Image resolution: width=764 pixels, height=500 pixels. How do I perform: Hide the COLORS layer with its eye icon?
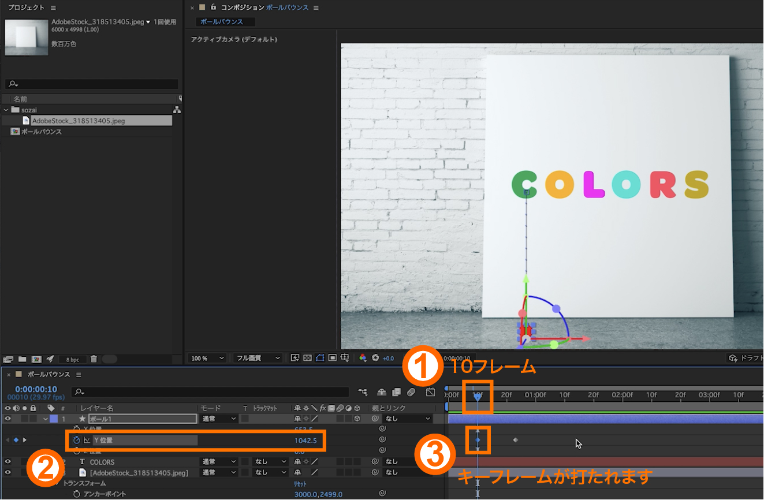click(x=8, y=462)
